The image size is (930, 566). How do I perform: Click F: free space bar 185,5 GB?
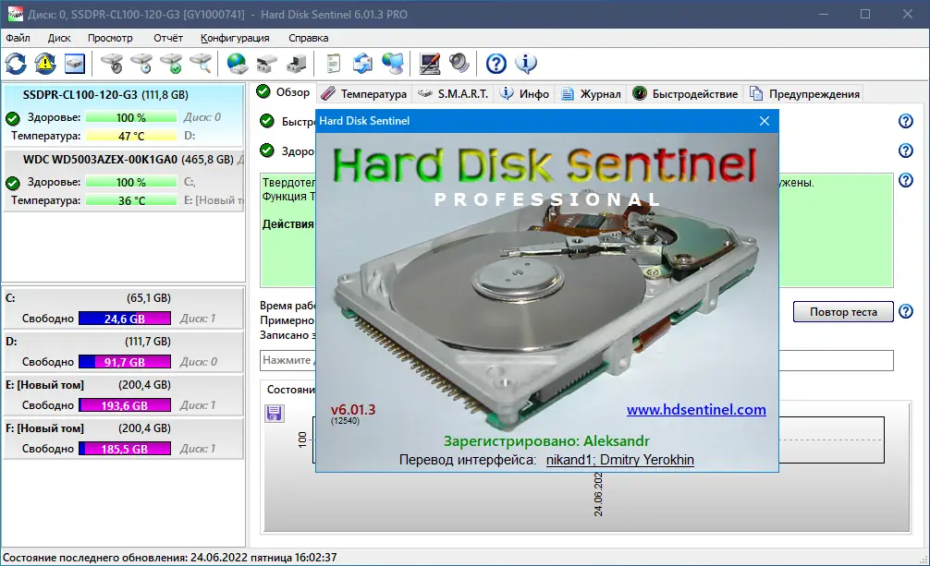(125, 449)
